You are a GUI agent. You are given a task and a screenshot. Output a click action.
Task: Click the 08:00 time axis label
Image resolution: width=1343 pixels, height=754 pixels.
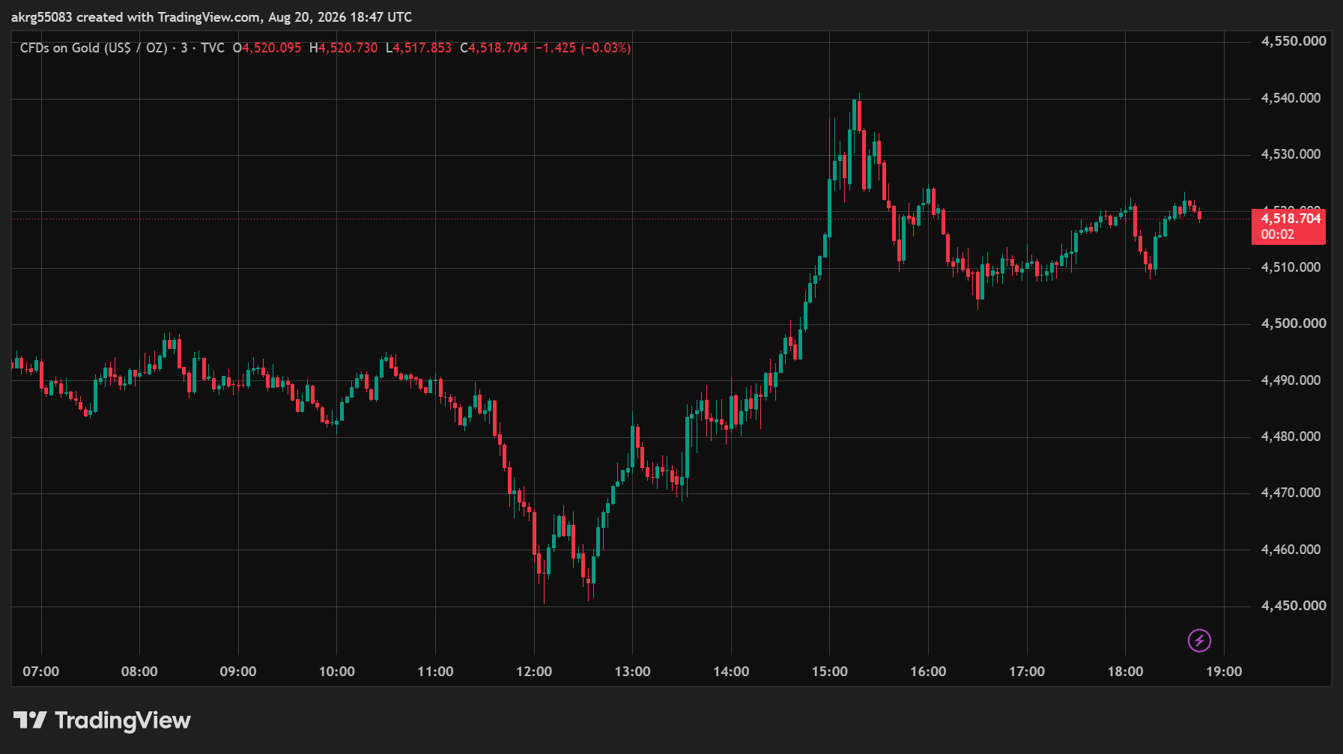[x=139, y=672]
